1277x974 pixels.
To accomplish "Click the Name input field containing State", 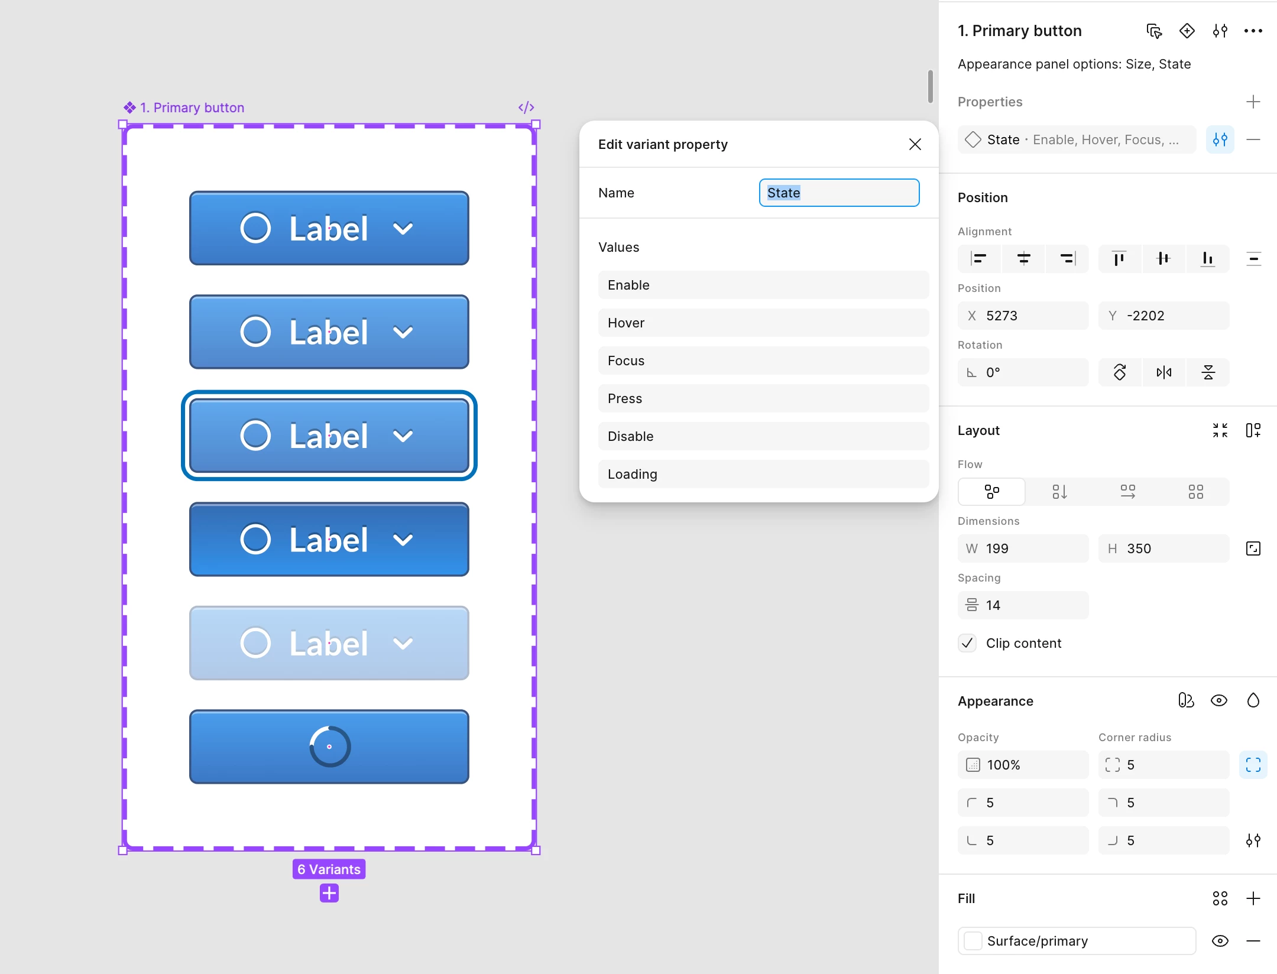I will [839, 193].
